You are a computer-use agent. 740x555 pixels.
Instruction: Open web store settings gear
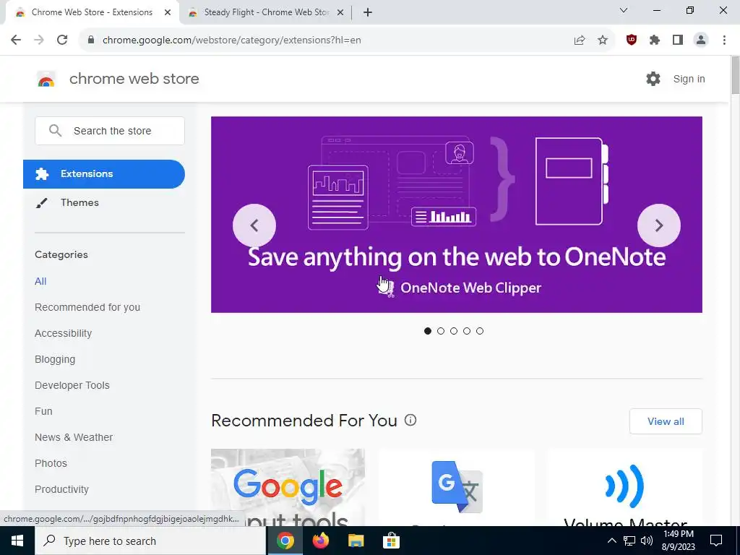653,79
